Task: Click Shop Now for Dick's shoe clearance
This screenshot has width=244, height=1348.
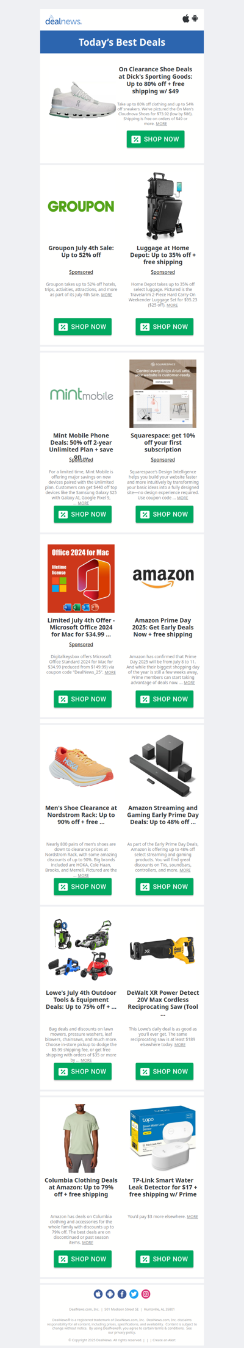Action: [156, 139]
